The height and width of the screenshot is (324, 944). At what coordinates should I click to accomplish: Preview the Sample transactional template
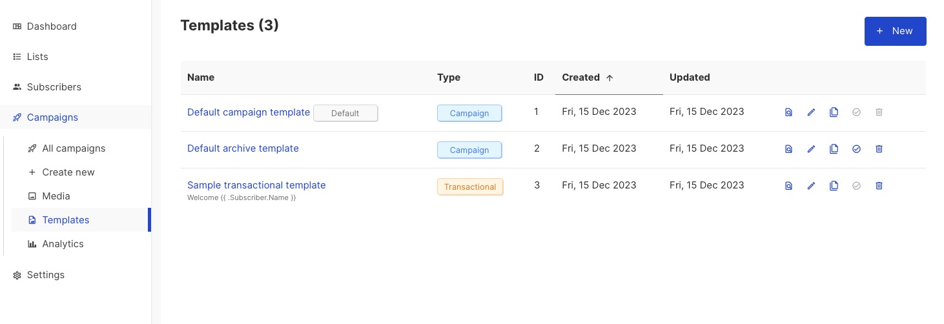pyautogui.click(x=788, y=186)
